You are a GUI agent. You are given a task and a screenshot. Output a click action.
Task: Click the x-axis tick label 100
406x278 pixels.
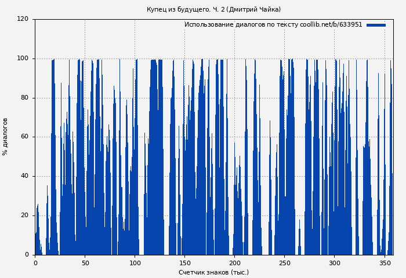(135, 262)
